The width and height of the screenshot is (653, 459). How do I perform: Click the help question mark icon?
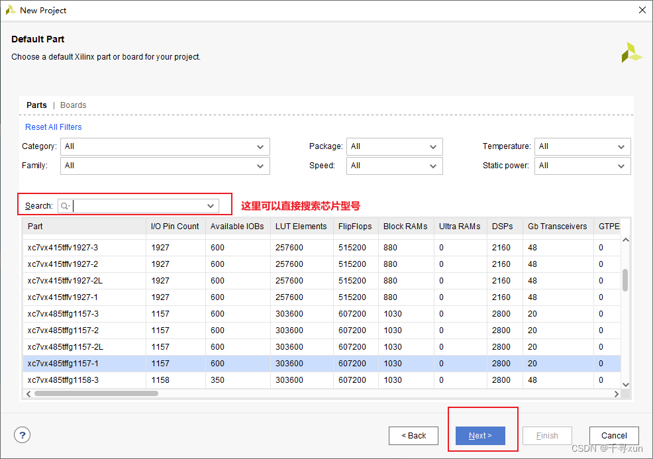point(22,435)
